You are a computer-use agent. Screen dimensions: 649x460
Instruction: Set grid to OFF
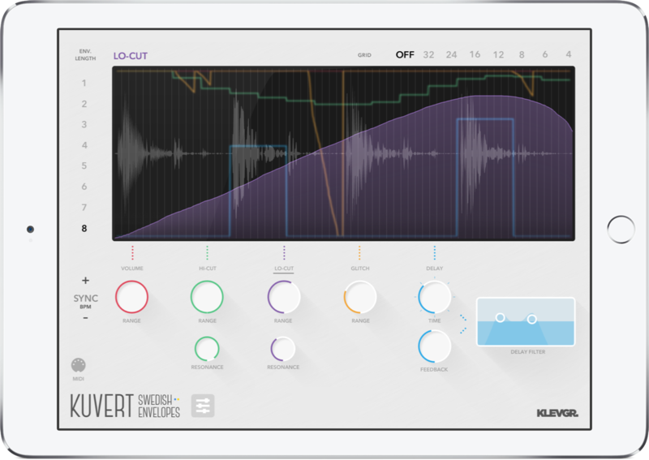click(405, 55)
